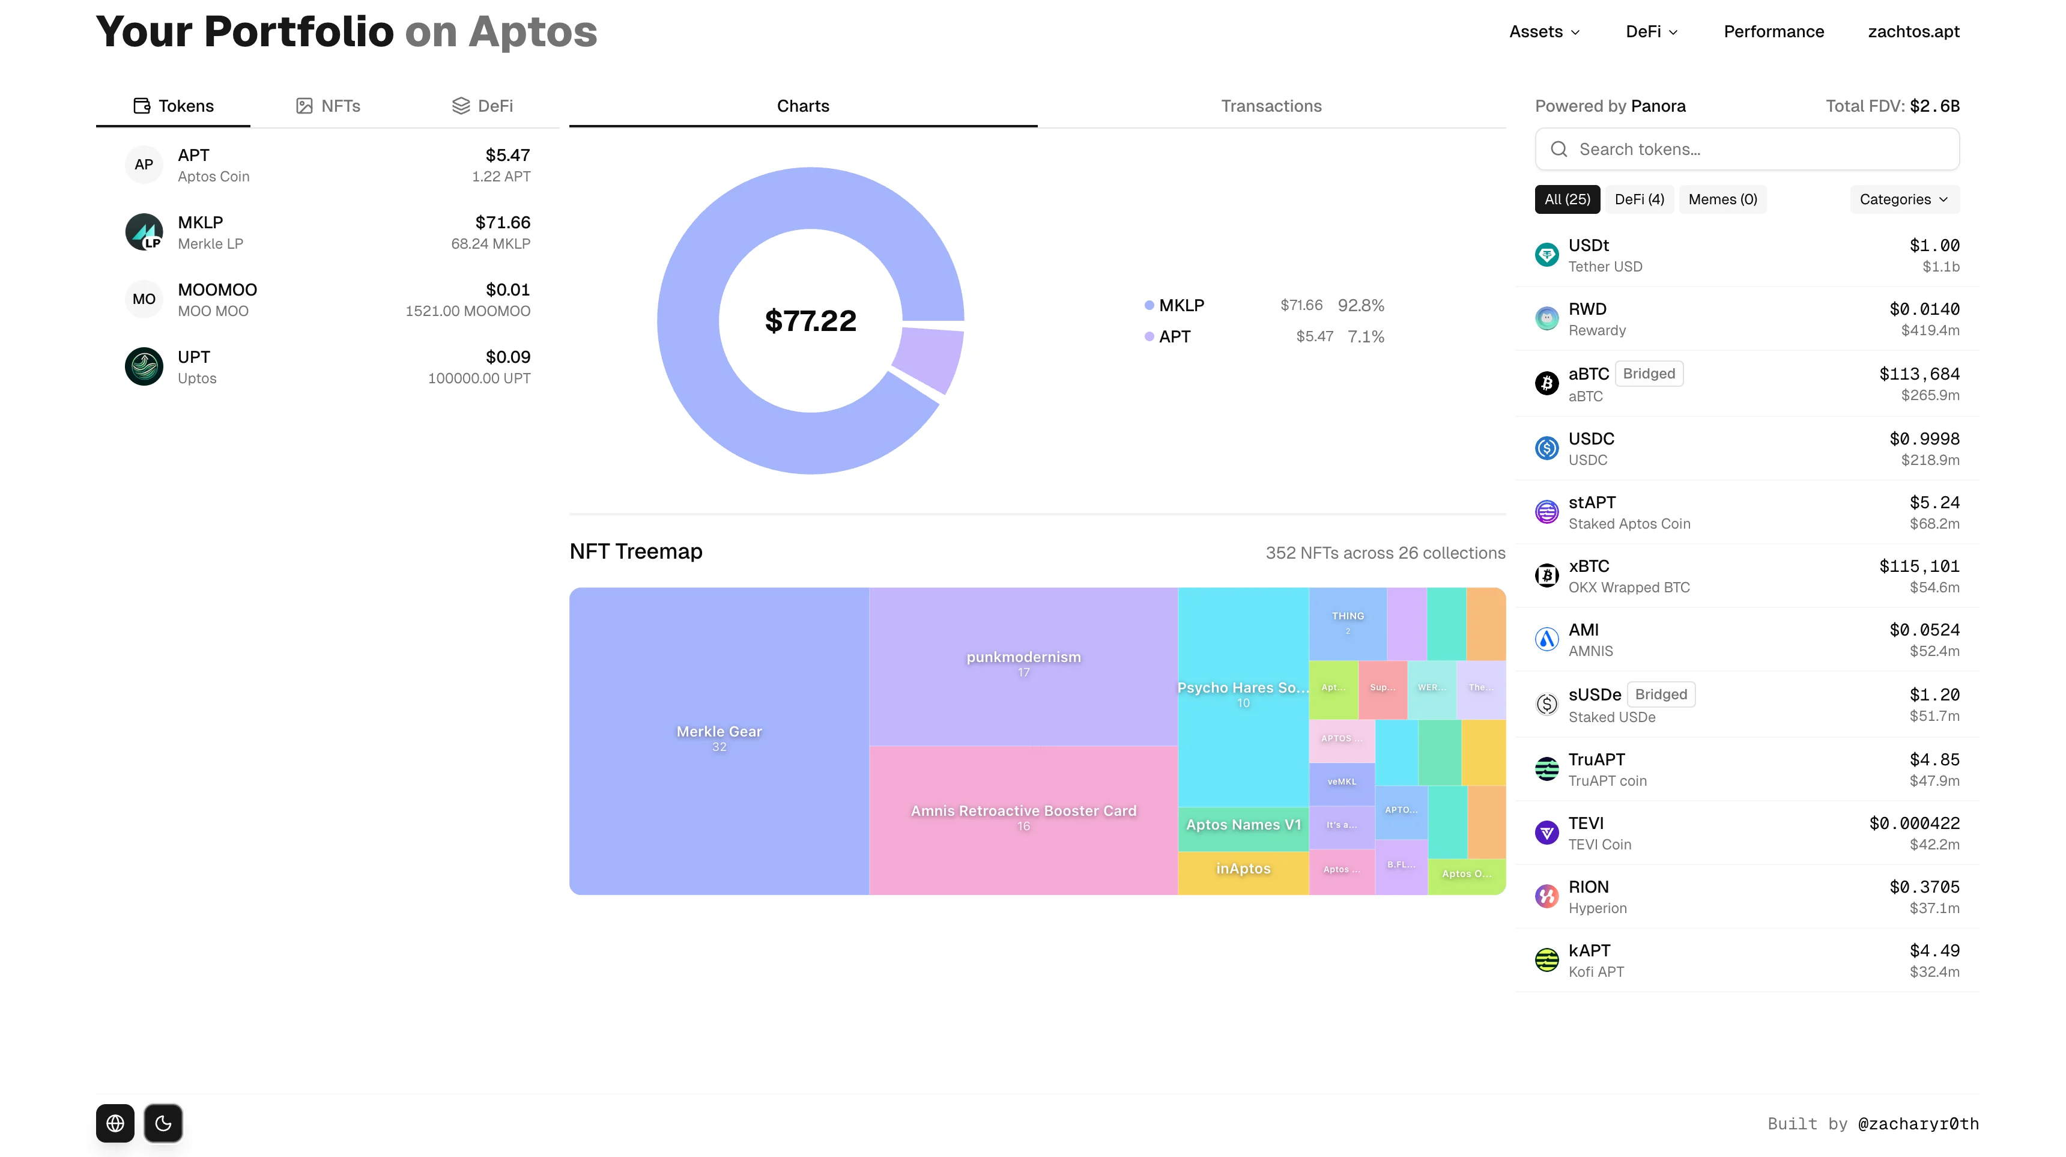Click the AMI AMNIS droplet icon

coord(1546,639)
